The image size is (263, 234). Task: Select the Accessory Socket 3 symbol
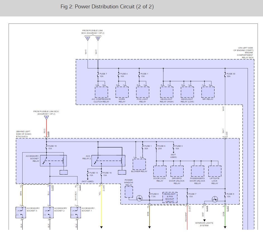coord(21,213)
